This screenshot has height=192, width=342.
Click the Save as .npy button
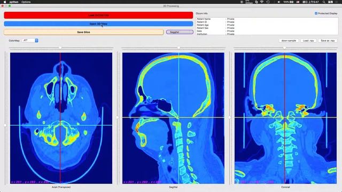328,41
